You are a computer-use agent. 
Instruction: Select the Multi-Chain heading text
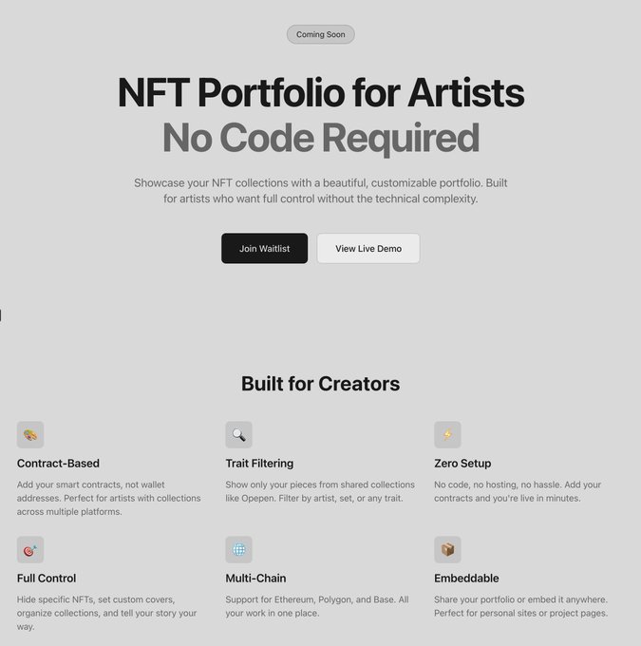[255, 579]
